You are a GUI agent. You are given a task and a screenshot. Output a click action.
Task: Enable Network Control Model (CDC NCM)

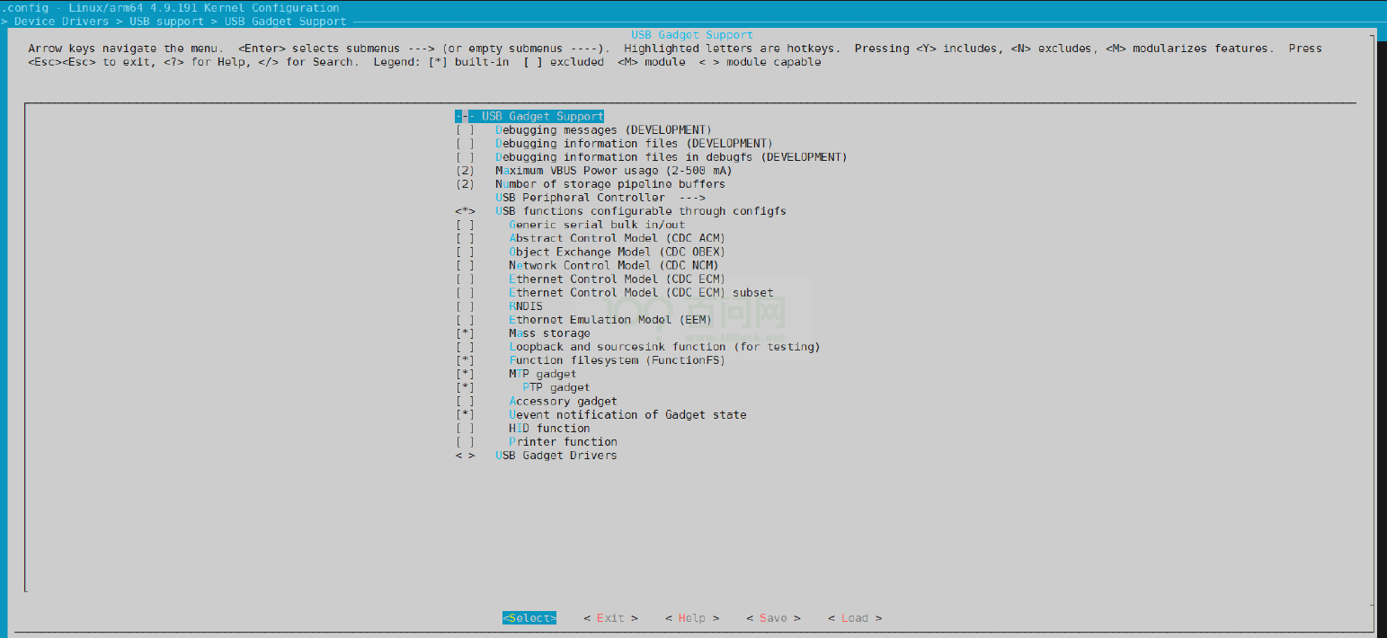point(587,265)
